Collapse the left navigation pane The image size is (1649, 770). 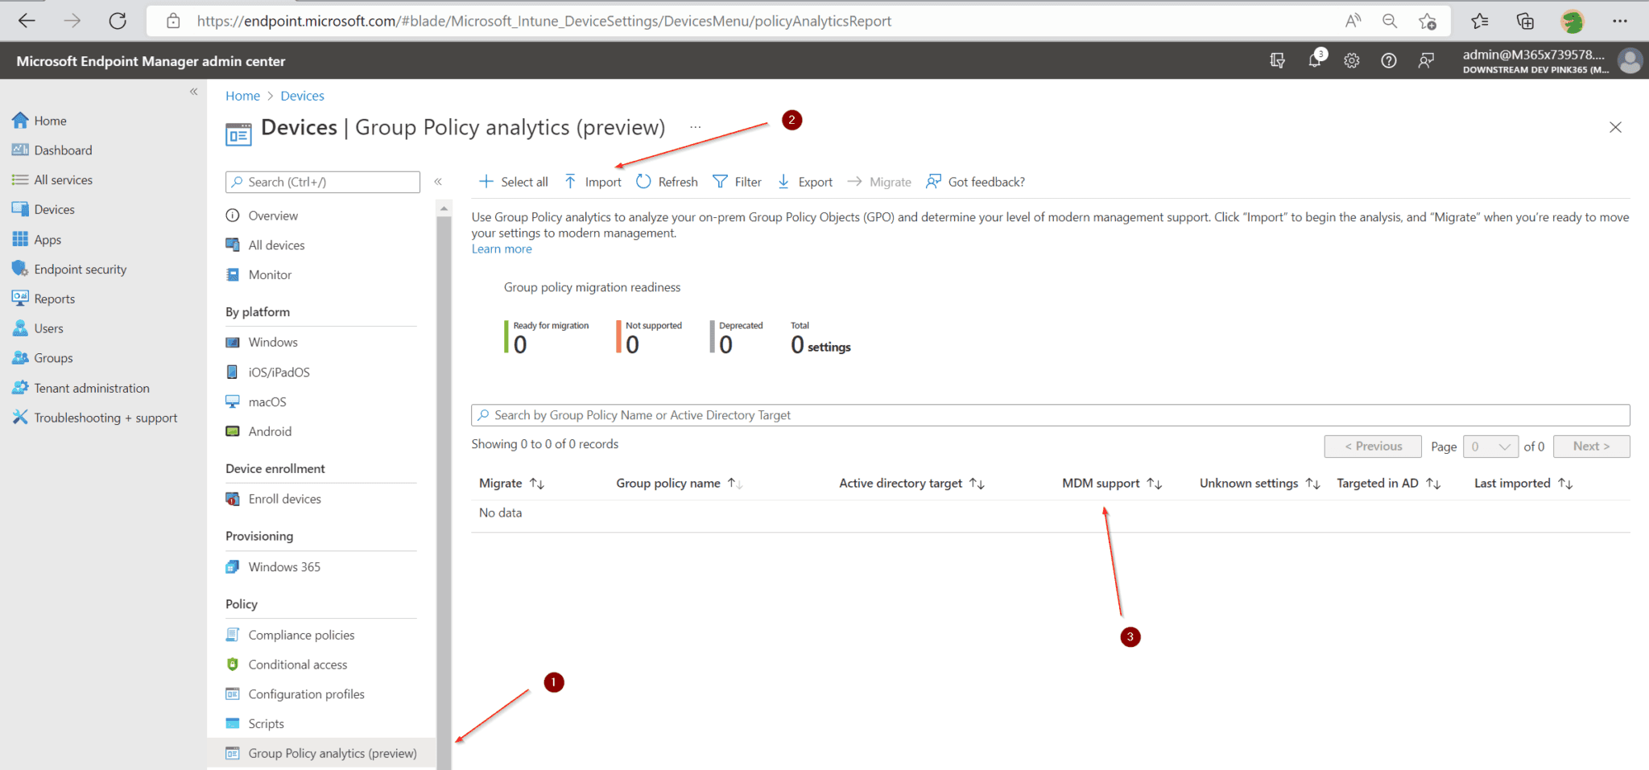point(193,92)
